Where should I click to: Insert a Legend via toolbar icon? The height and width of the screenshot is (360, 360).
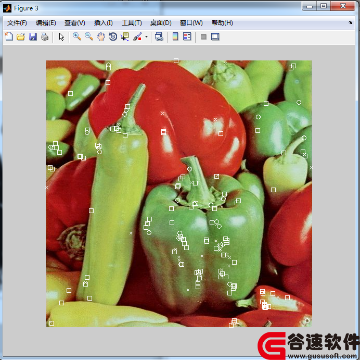pos(187,36)
